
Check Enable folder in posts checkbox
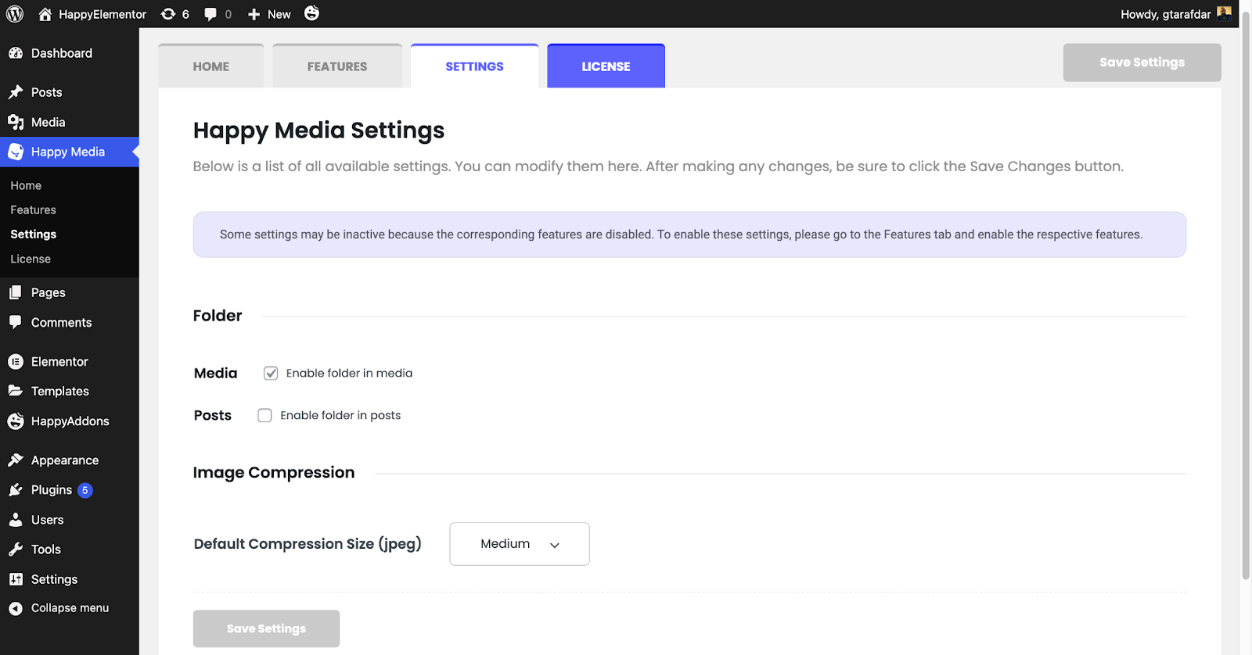pos(264,415)
